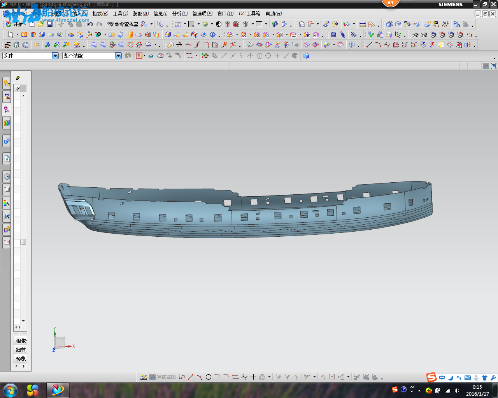
Task: Toggle the snap point midpoint icon
Action: pos(232,56)
